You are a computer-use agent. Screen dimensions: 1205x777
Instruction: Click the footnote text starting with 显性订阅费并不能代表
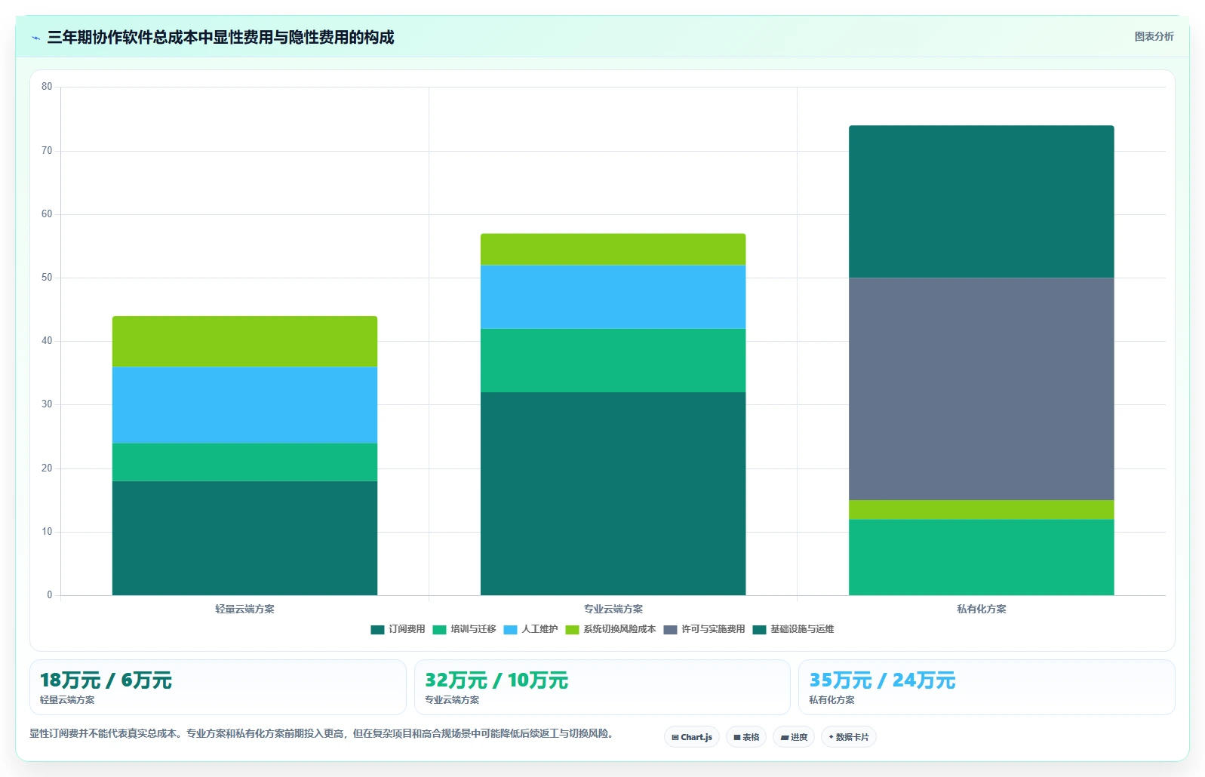pos(323,733)
